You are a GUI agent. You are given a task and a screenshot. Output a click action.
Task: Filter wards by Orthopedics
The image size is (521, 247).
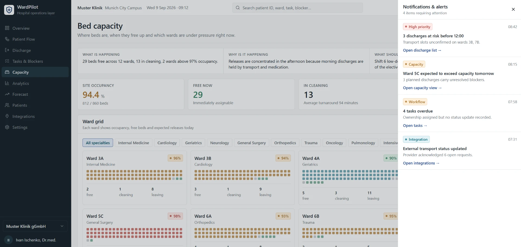[x=285, y=143]
